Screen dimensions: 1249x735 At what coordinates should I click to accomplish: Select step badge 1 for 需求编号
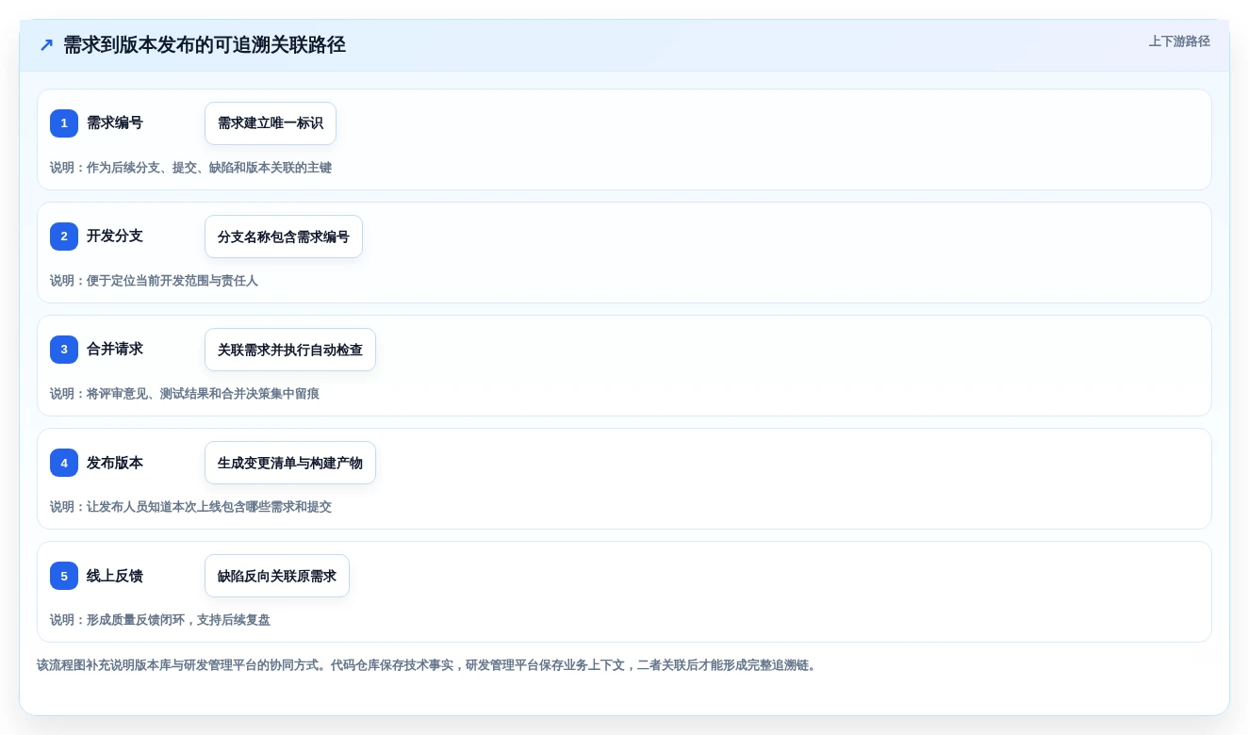tap(64, 123)
